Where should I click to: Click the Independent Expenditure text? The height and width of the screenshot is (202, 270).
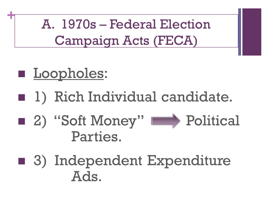point(142,161)
